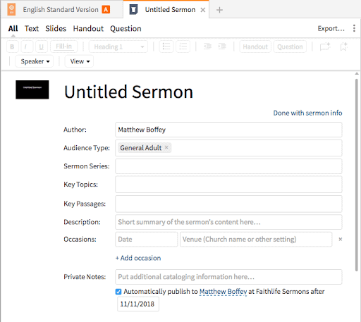Click + Add occasion link
The height and width of the screenshot is (322, 361).
coord(138,258)
